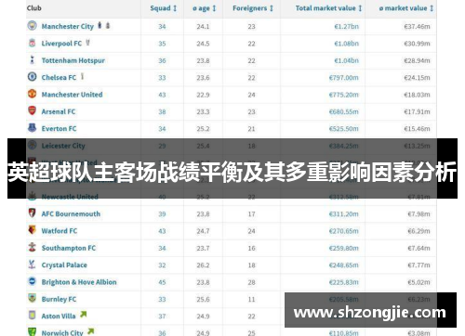Image resolution: width=465 pixels, height=336 pixels.
Task: Click the Manchester United club crest
Action: click(x=32, y=94)
